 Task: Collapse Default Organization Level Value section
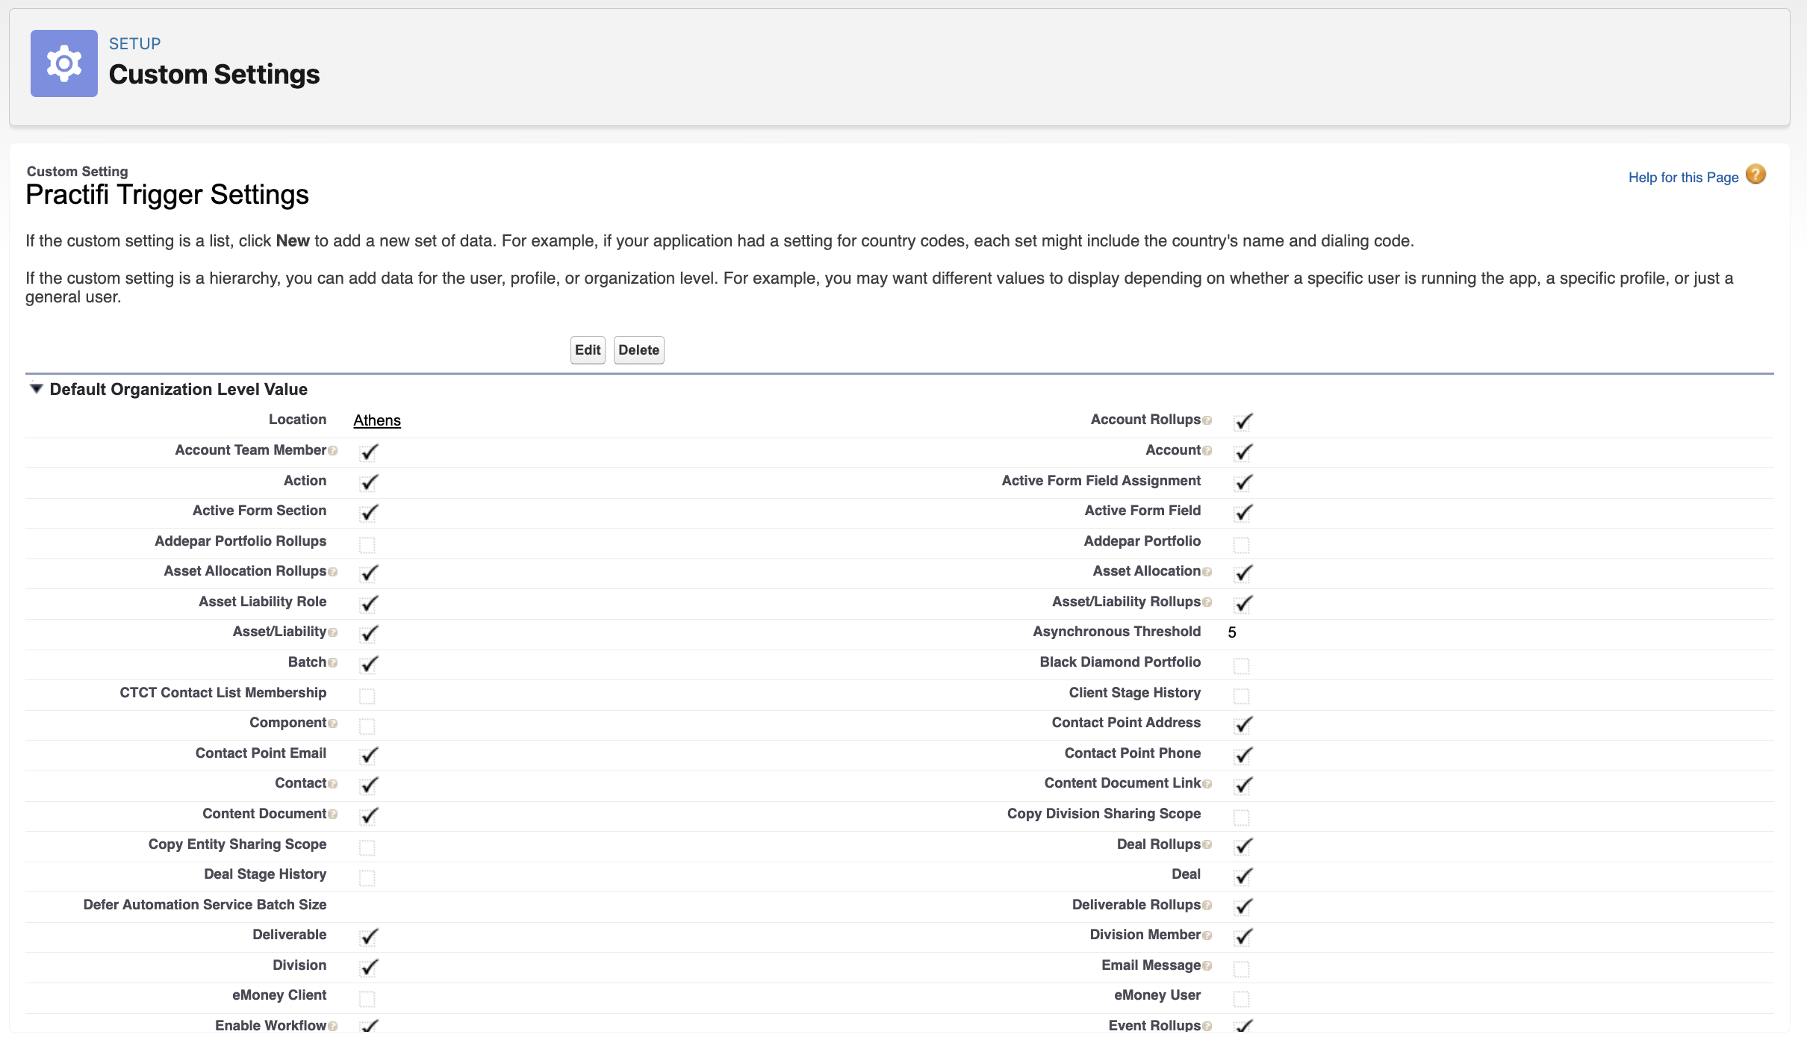coord(36,389)
